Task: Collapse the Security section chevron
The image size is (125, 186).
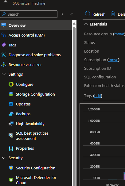Action: 4,158
